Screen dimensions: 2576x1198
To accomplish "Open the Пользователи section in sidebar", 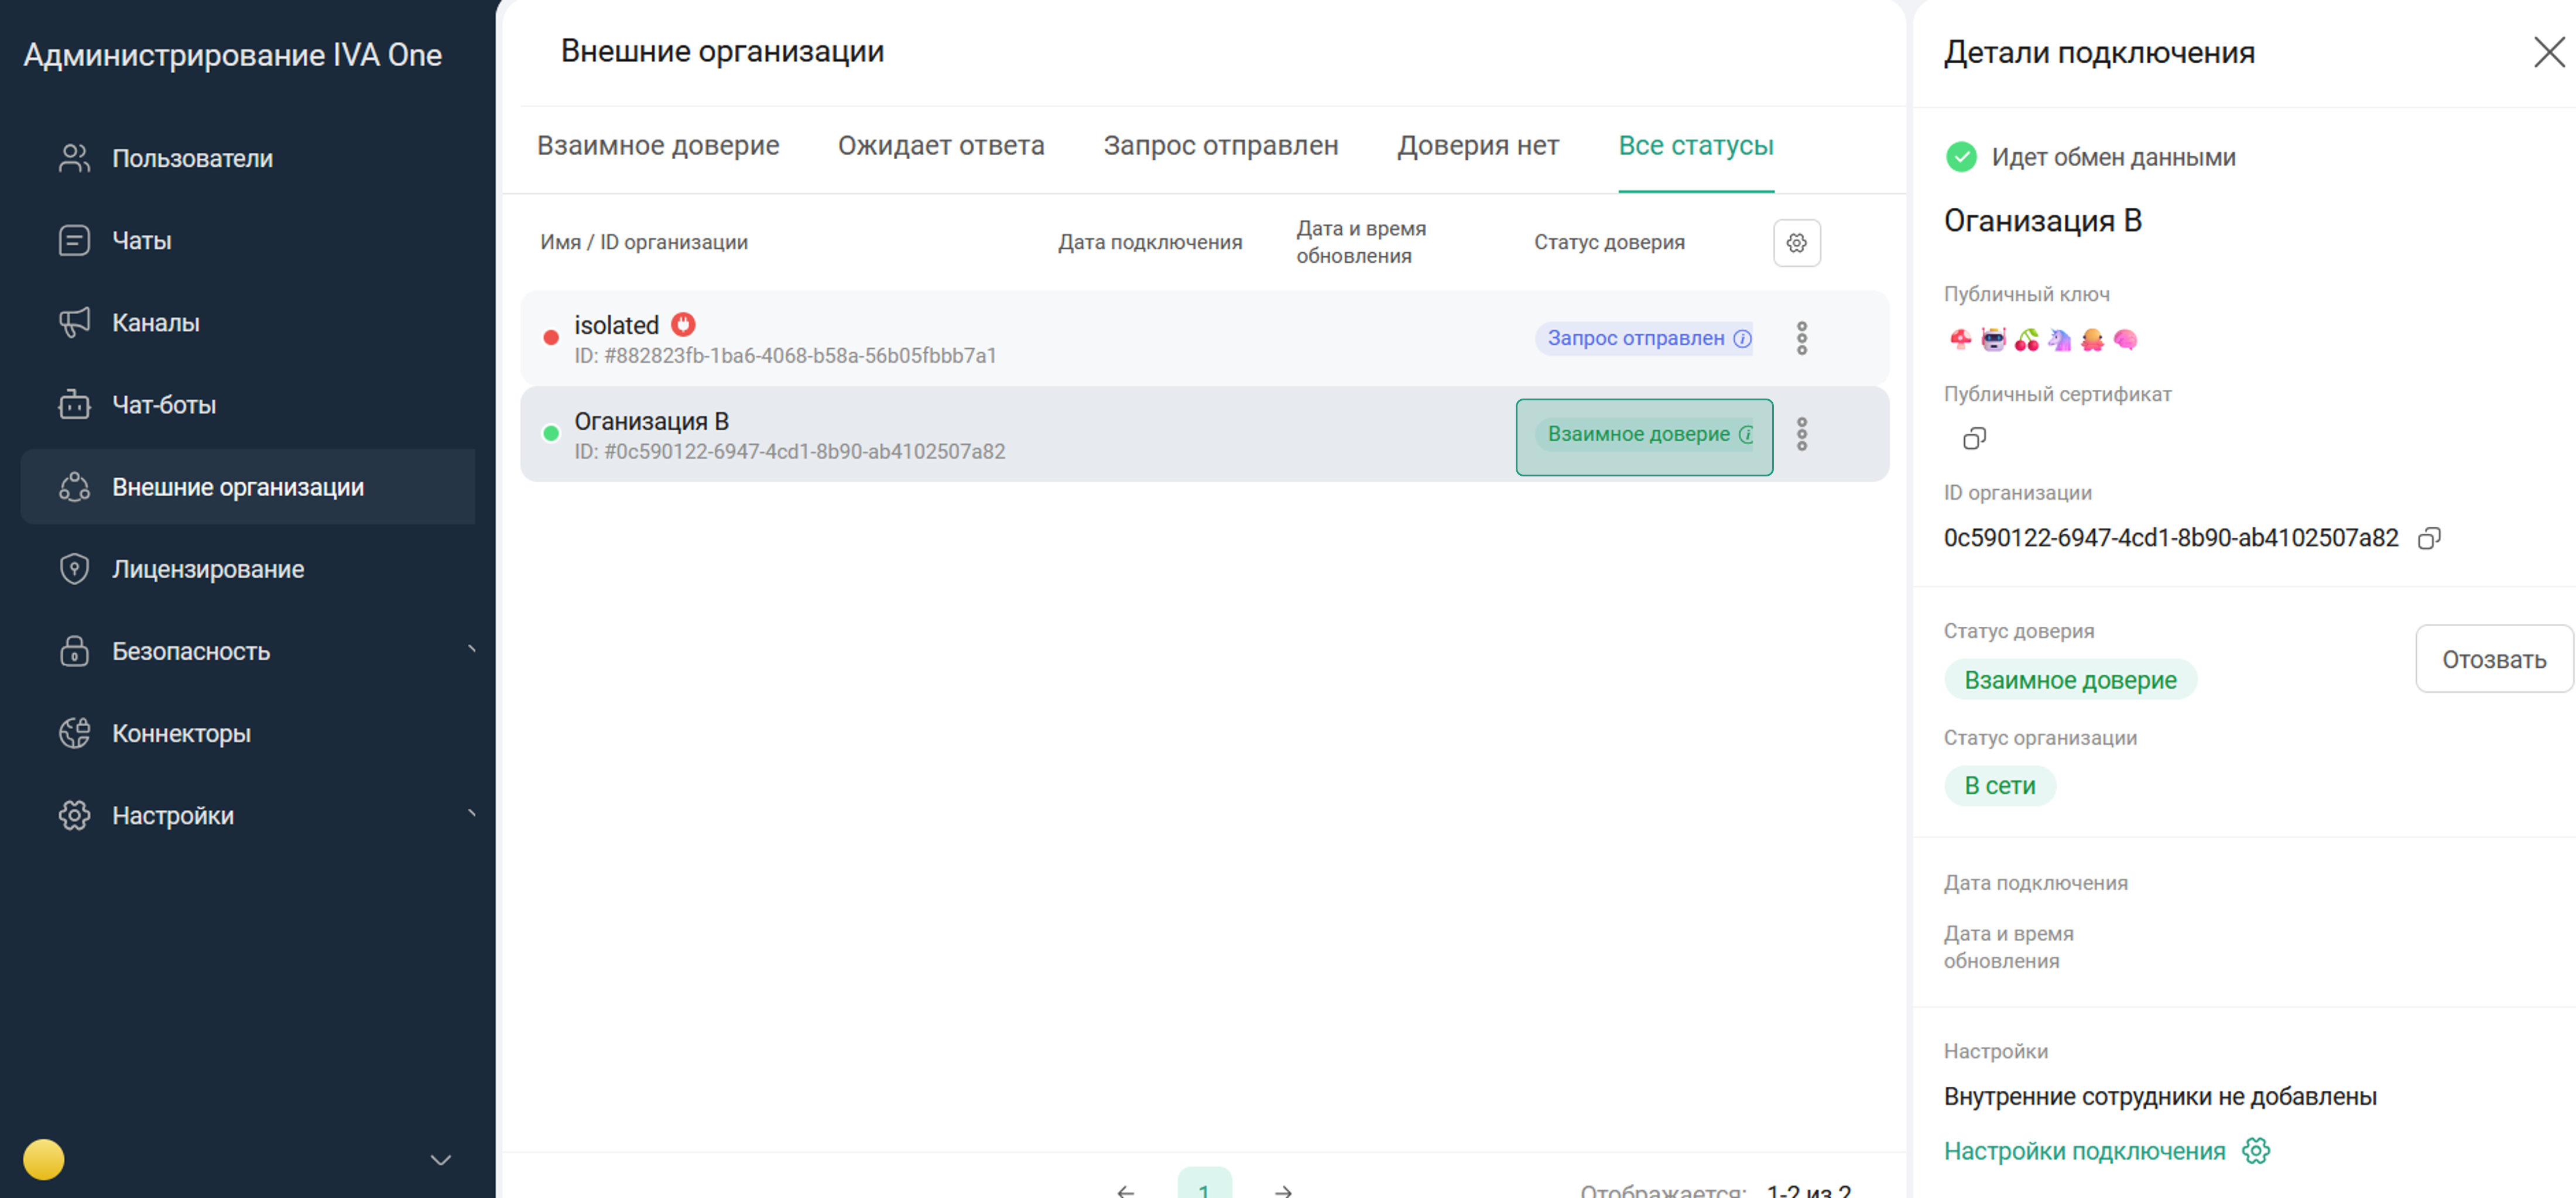I will pos(193,157).
